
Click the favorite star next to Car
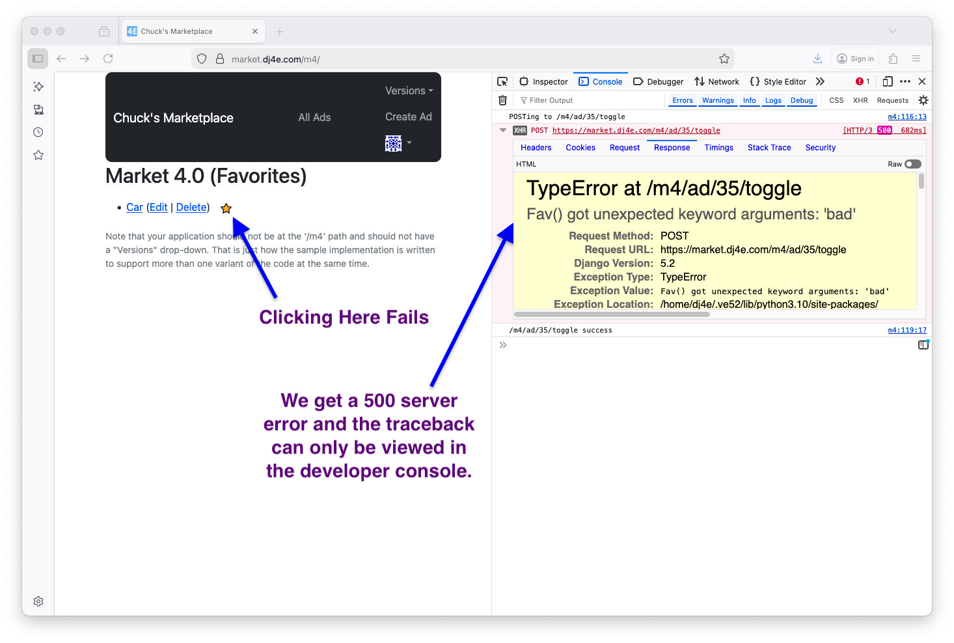coord(226,208)
